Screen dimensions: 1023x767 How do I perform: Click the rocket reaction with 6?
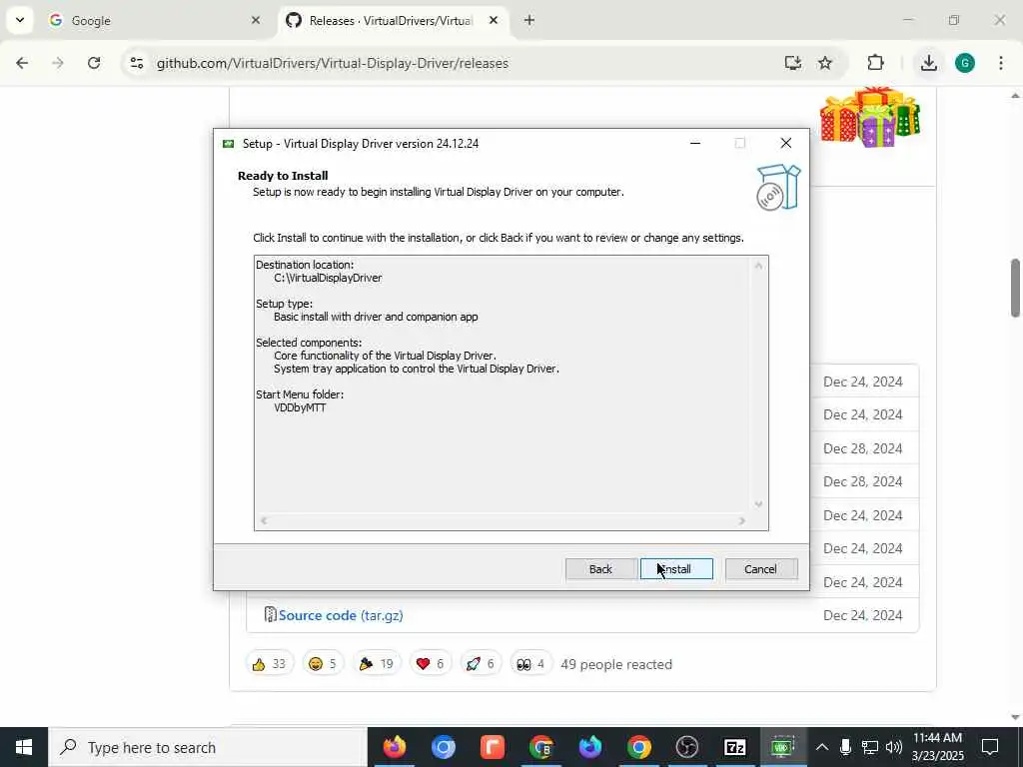pyautogui.click(x=481, y=664)
